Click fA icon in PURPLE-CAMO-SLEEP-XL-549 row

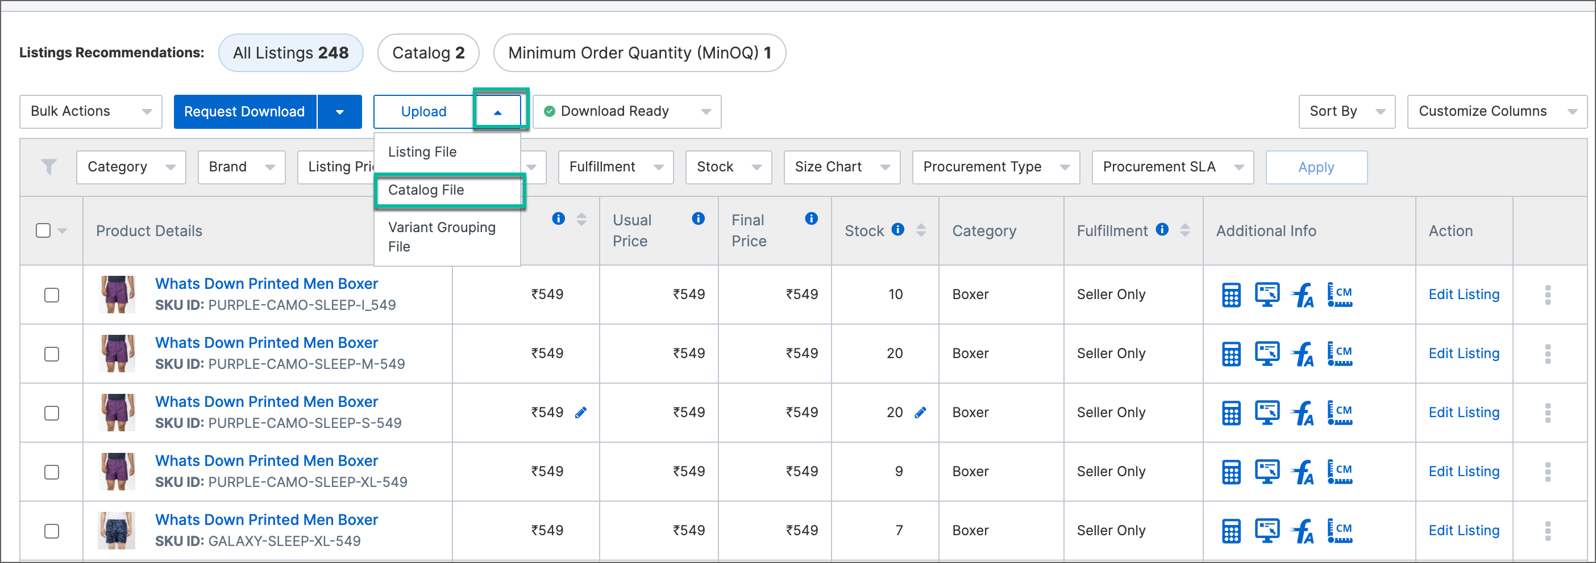pos(1302,472)
